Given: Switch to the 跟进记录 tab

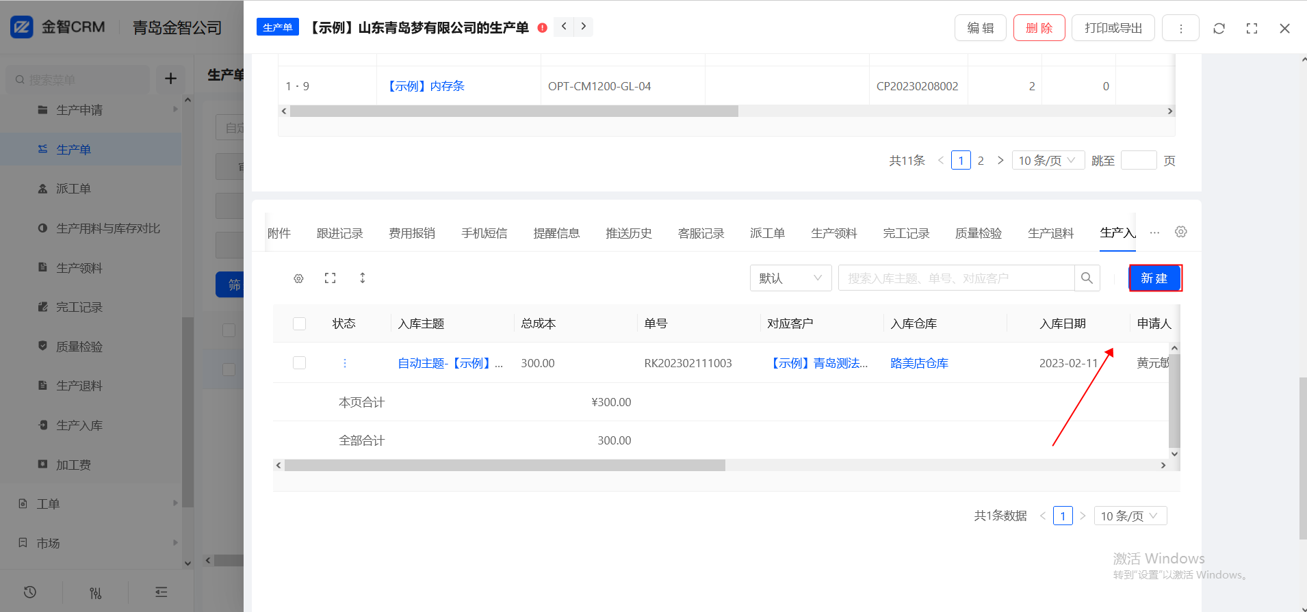Looking at the screenshot, I should (x=339, y=233).
